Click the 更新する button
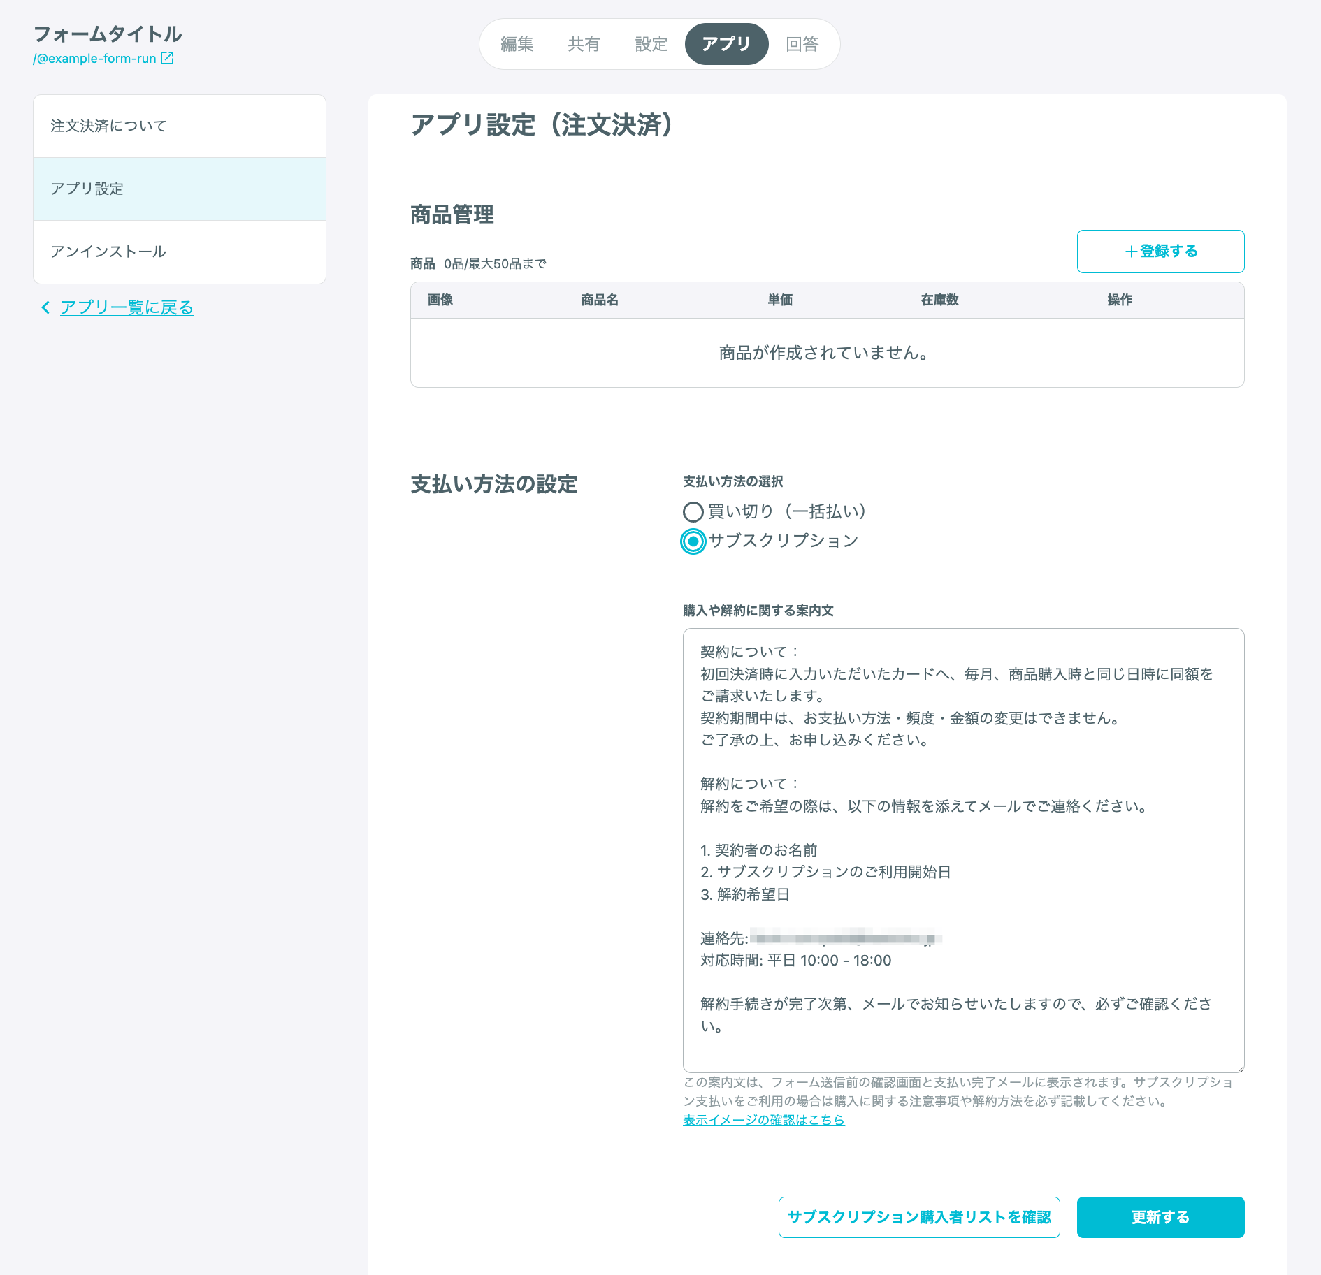 pyautogui.click(x=1160, y=1217)
